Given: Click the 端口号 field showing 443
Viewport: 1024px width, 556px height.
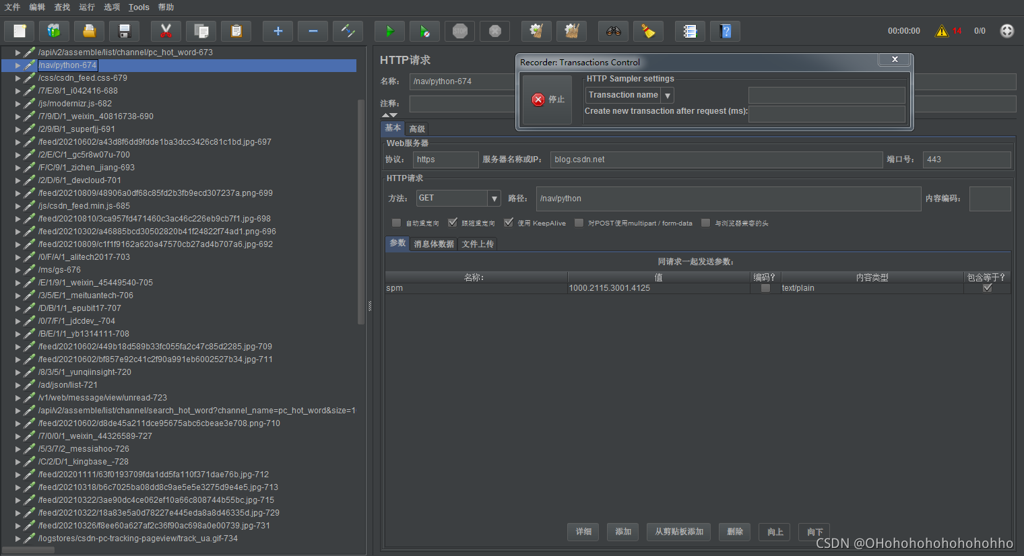Looking at the screenshot, I should pos(967,160).
